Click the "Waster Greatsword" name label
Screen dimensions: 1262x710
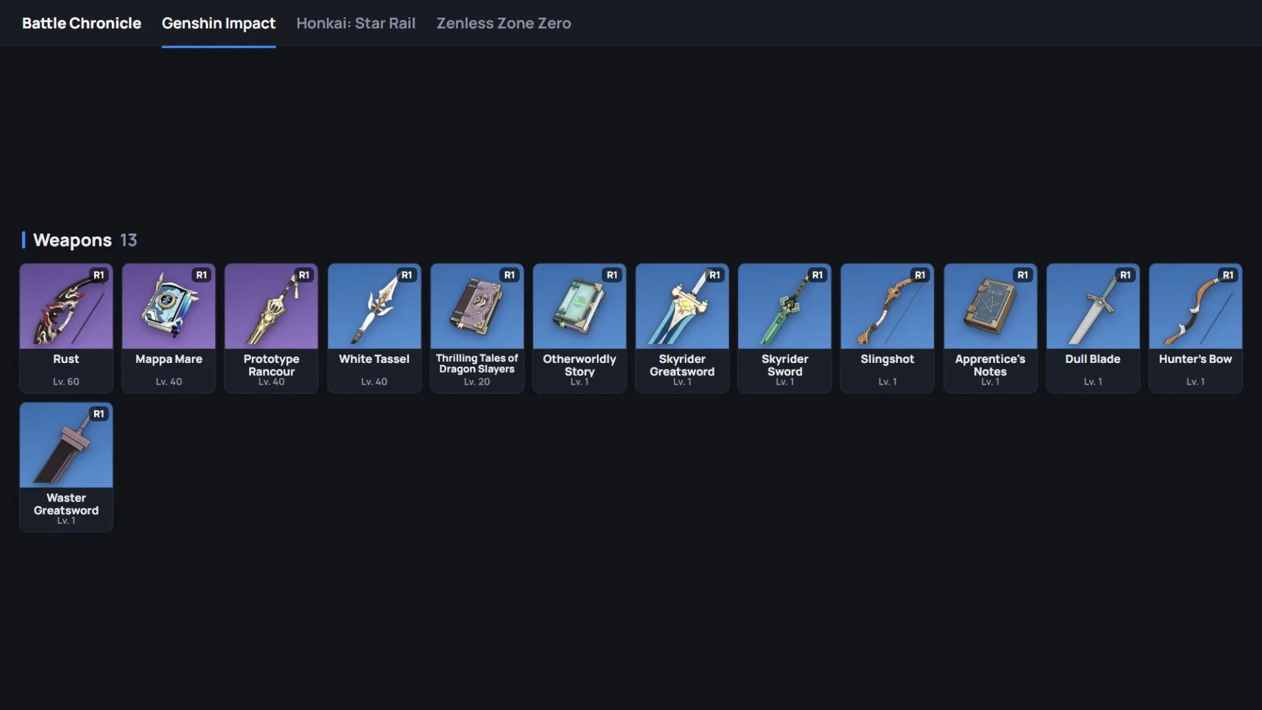pos(66,504)
